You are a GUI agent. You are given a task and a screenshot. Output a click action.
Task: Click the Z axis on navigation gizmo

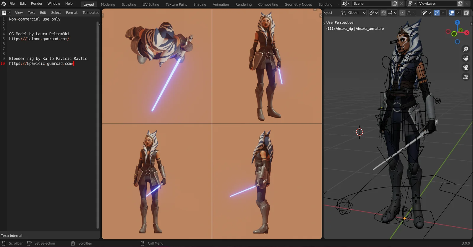click(457, 22)
